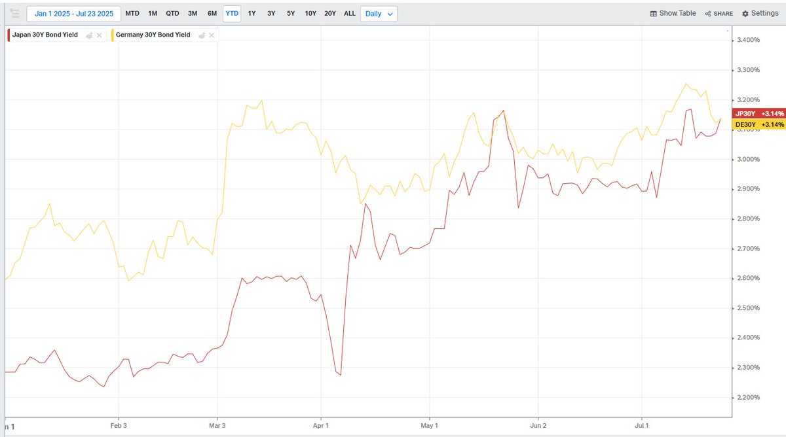This screenshot has height=437, width=786.
Task: Click the 3.300% y-axis label
Action: tap(748, 70)
